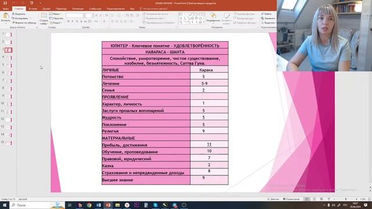
Task: Open Word from the taskbar
Action: (x=98, y=205)
